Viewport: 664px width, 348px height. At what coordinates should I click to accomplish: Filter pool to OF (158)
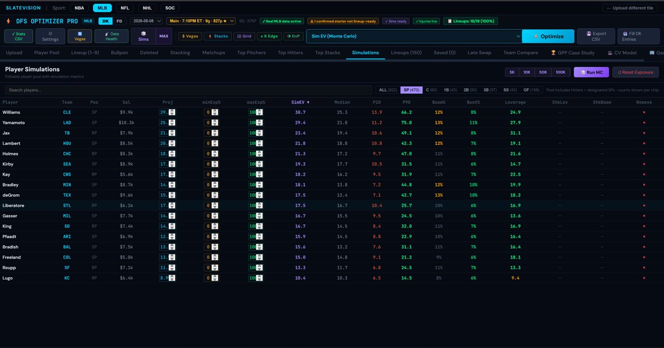tap(532, 89)
